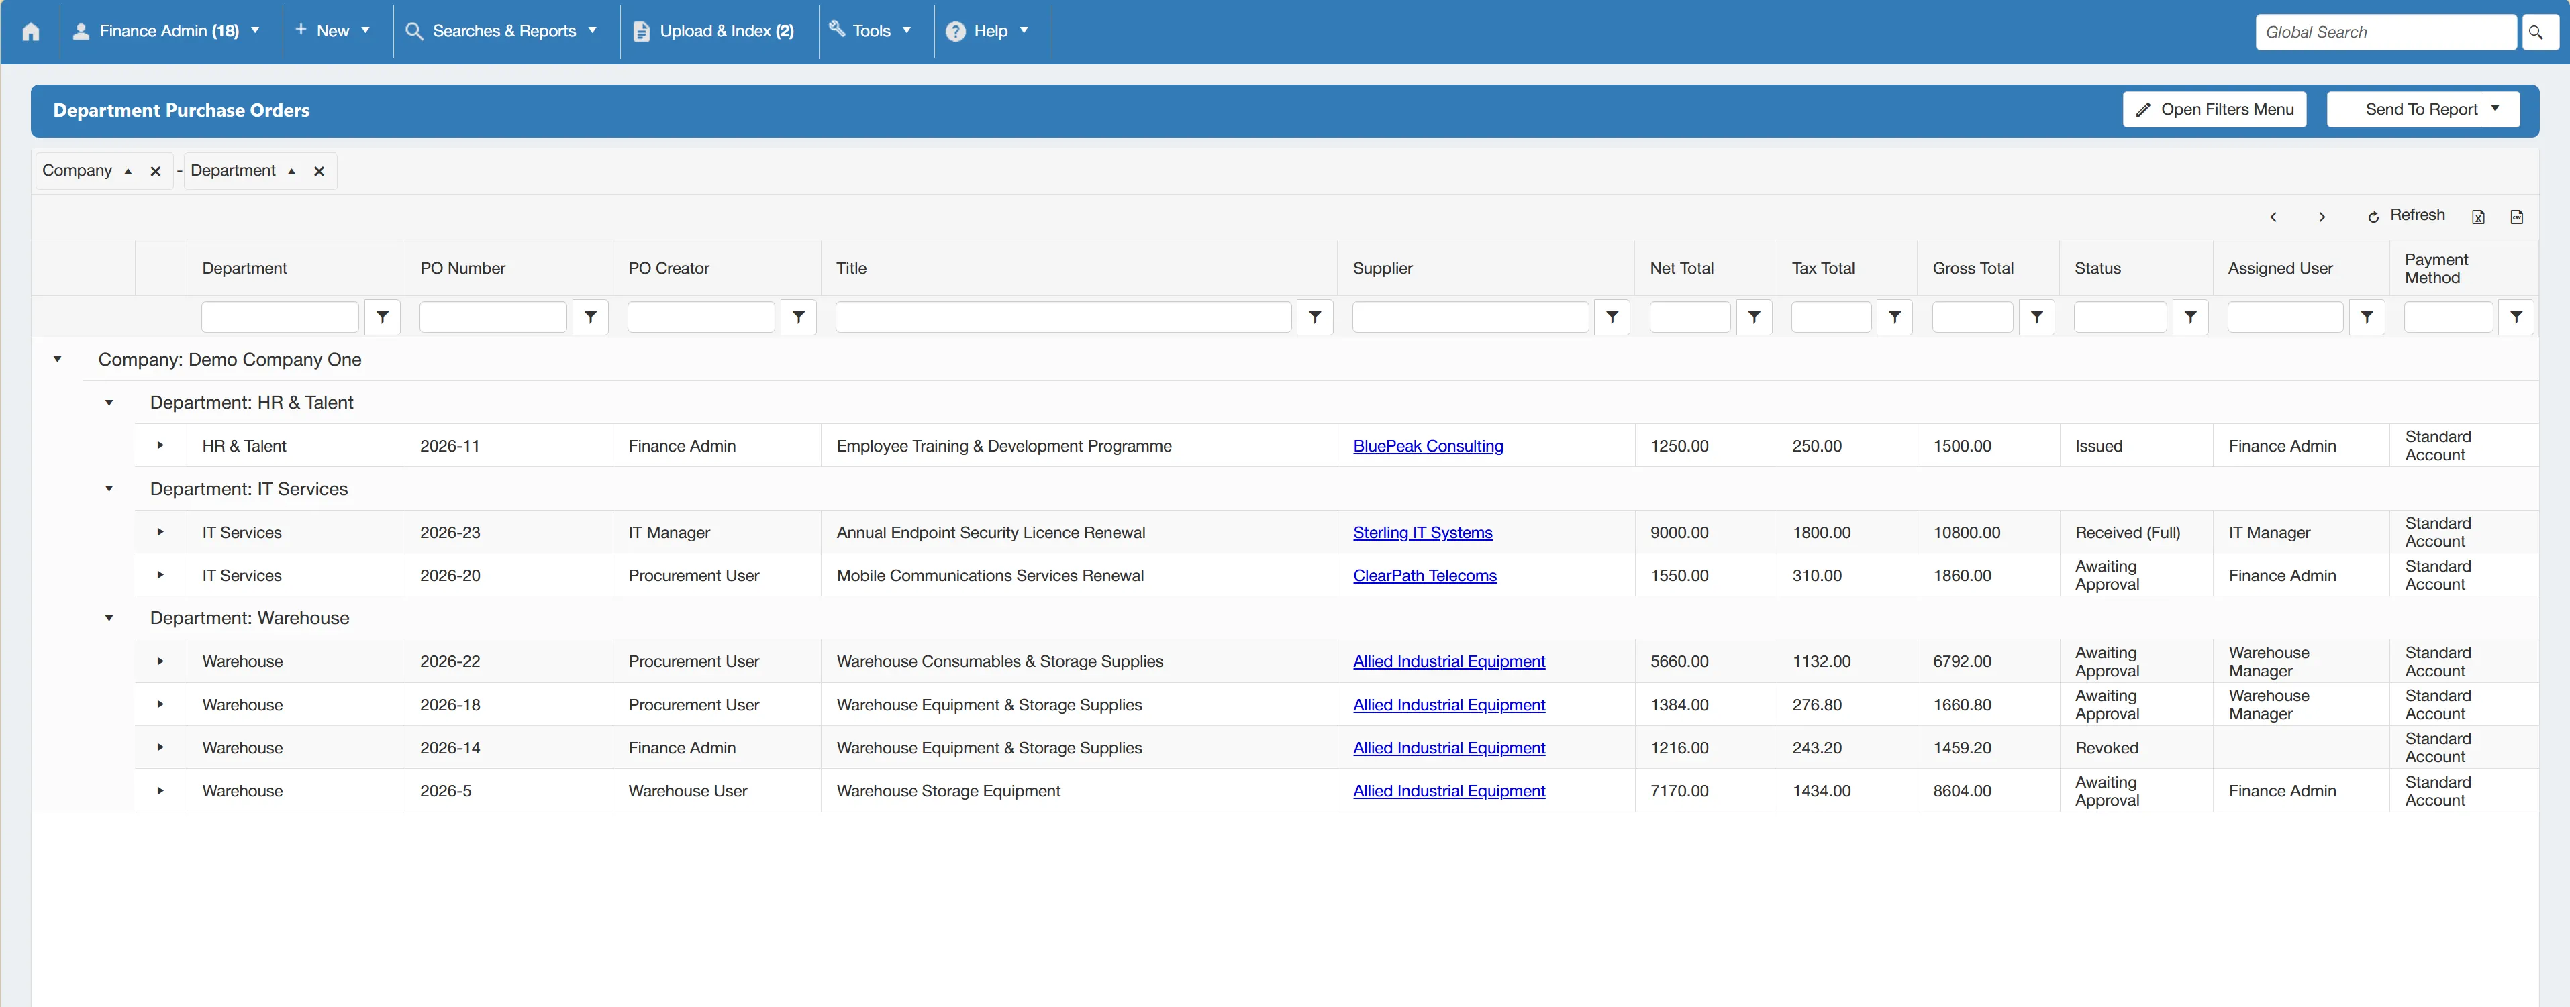
Task: Collapse the HR & Talent department group
Action: [109, 403]
